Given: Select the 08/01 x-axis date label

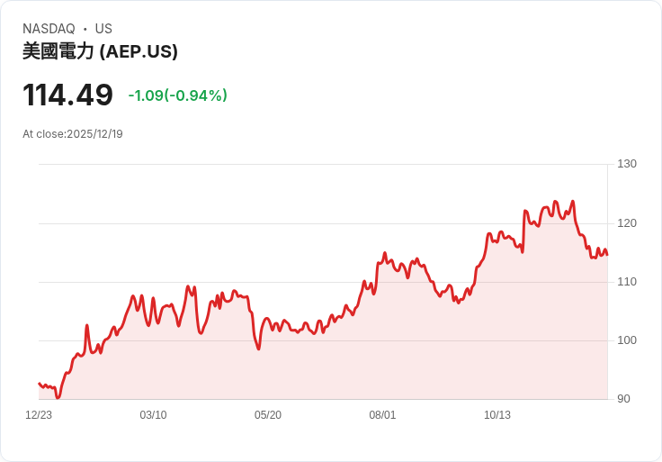Looking at the screenshot, I should coord(382,415).
